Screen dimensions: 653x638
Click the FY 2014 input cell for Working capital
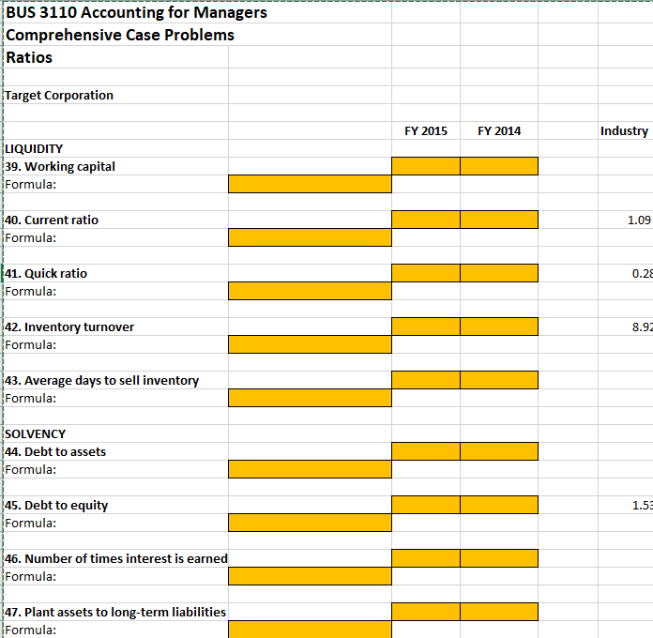(x=499, y=166)
